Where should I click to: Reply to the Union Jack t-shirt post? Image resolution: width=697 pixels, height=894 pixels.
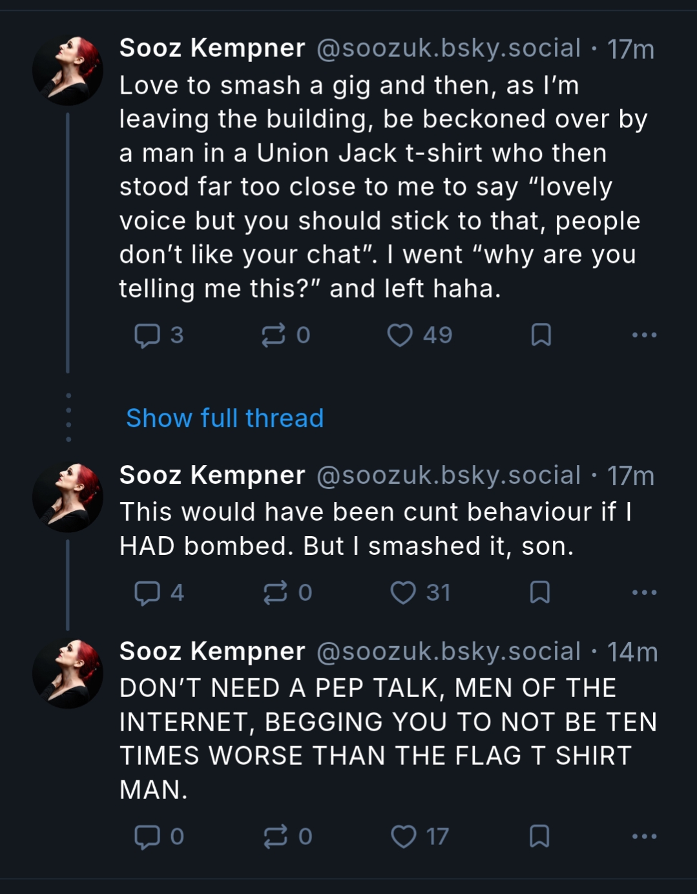click(x=147, y=335)
